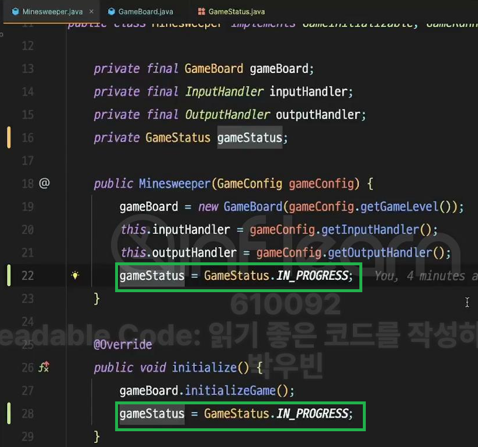Viewport: 478px width, 447px height.
Task: Open the GameStatus.java tab
Action: click(237, 12)
